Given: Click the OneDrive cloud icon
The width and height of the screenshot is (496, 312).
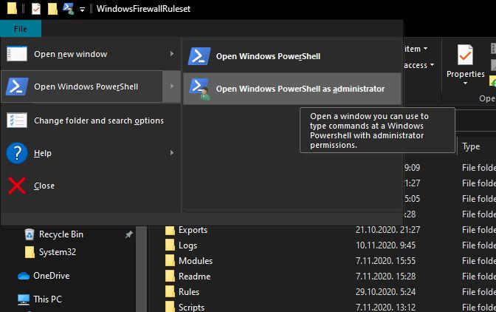Looking at the screenshot, I should [x=24, y=276].
